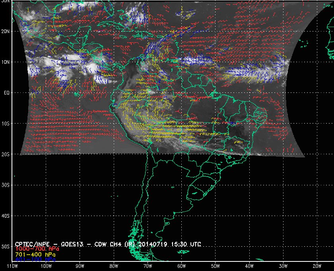Click the 40S latitude label
The image size is (334, 271).
click(x=5, y=216)
